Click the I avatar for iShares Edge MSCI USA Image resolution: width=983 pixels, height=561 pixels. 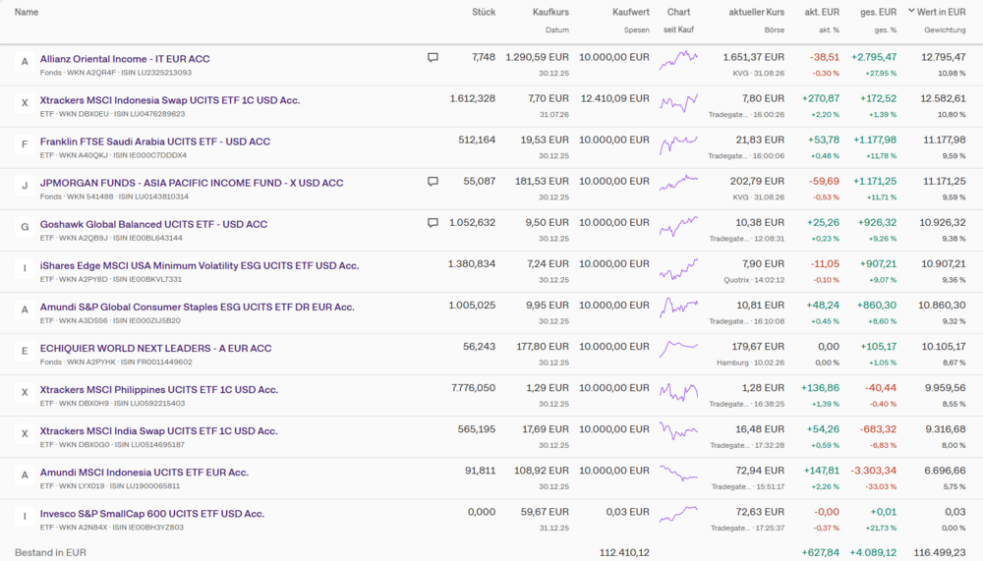[25, 268]
